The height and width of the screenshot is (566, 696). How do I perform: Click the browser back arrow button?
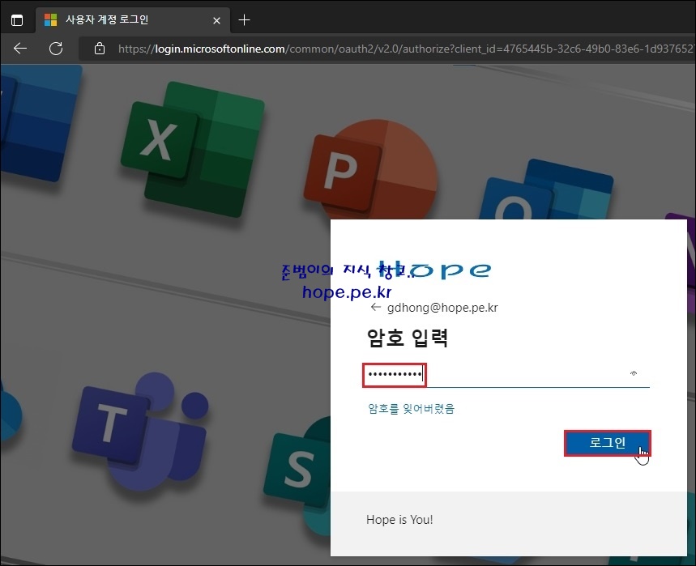pyautogui.click(x=20, y=49)
